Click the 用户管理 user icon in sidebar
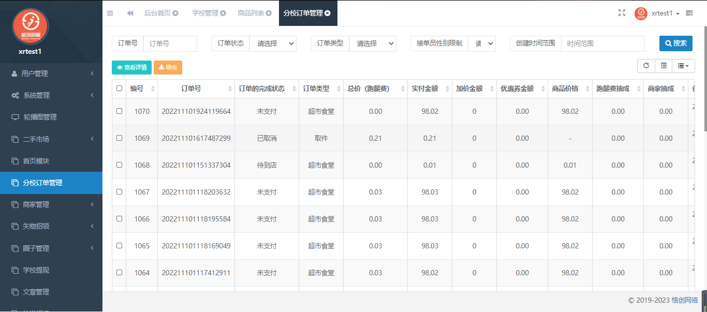 (x=14, y=74)
